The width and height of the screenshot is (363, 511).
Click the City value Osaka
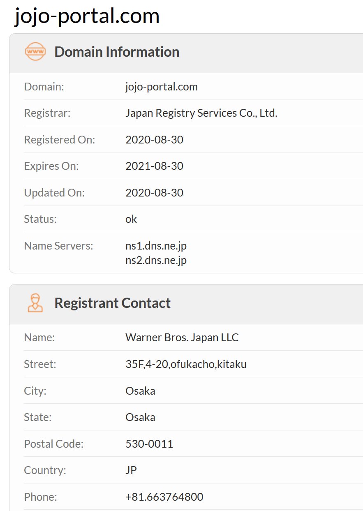point(140,391)
